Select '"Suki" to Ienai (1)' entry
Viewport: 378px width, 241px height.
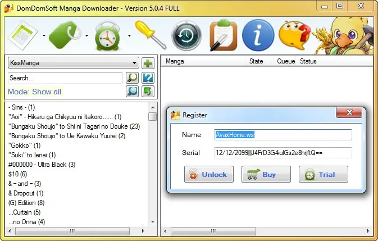(x=32, y=155)
